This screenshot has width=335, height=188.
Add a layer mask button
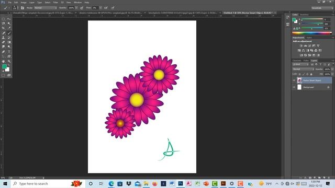coord(310,178)
